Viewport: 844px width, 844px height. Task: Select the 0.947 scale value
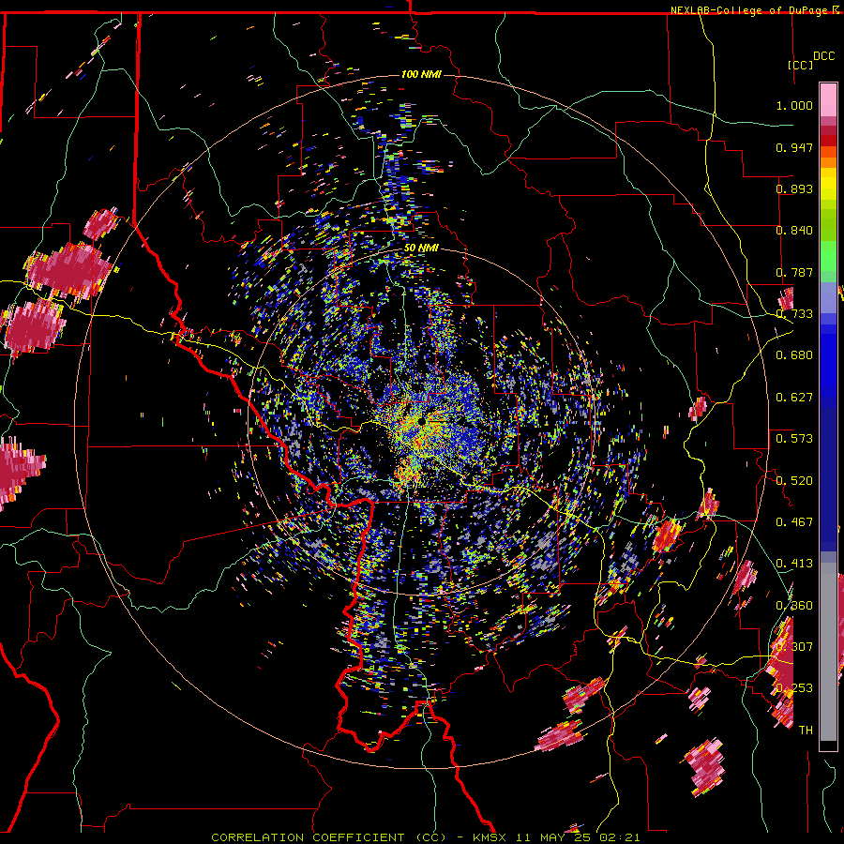pos(794,147)
